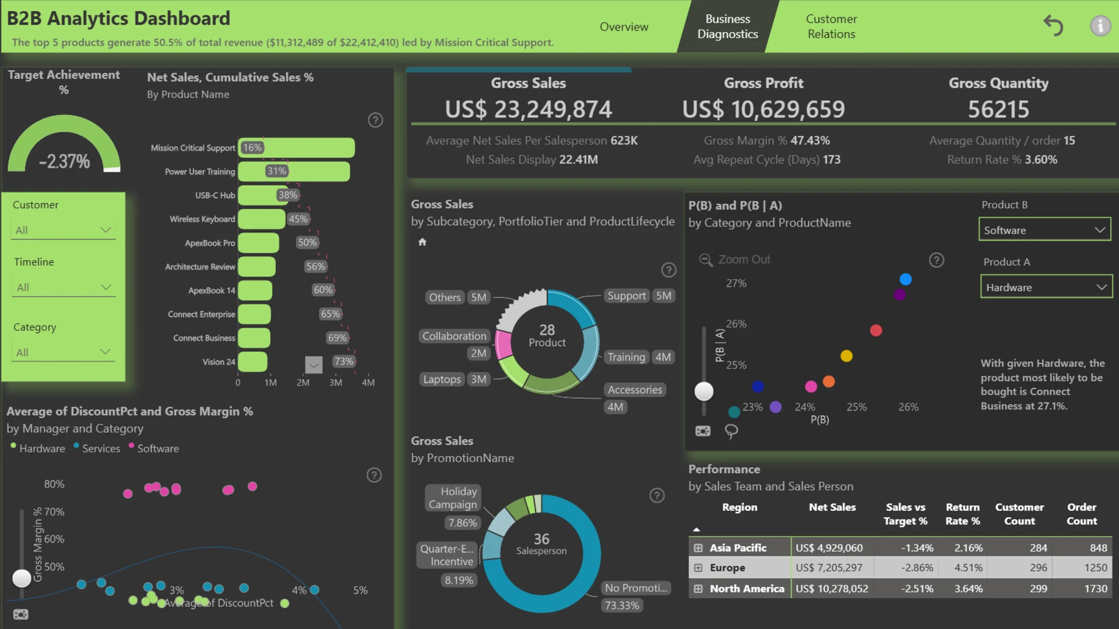Screen dimensions: 1119x629
Task: Click the Gross Sales US$ 23,249,874 card value
Action: [529, 109]
